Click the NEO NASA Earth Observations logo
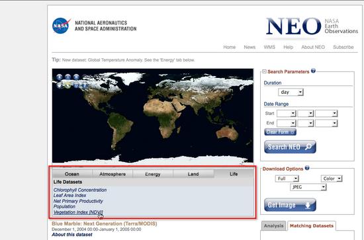This screenshot has height=240, width=364. [312, 26]
